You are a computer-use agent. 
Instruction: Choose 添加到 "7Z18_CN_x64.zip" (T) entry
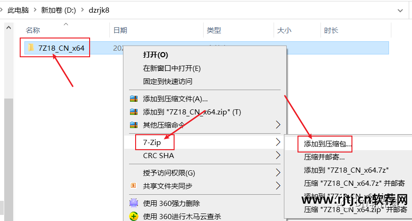(192, 112)
